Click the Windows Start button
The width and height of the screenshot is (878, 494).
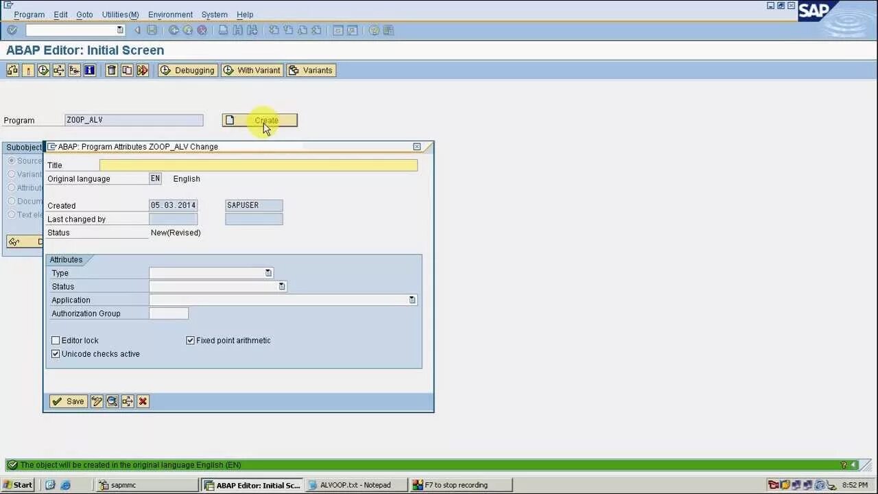coord(18,485)
